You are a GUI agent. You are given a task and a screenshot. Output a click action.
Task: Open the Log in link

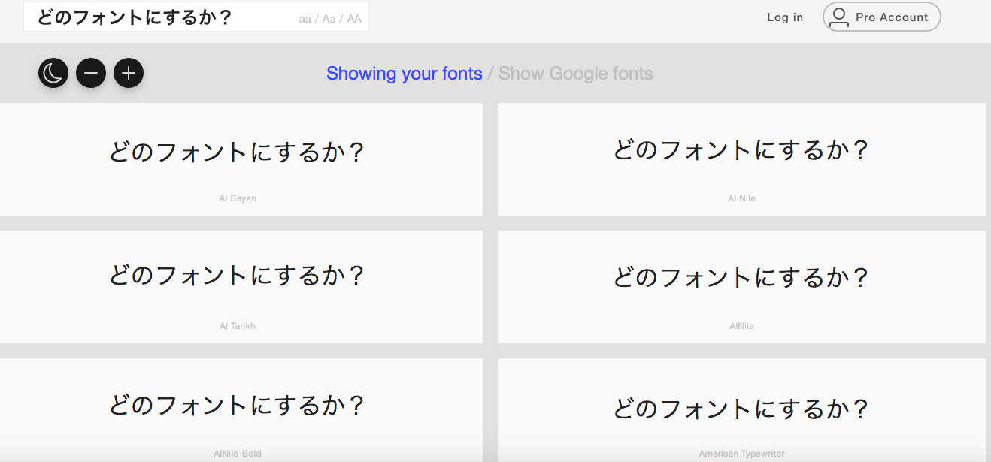(785, 17)
